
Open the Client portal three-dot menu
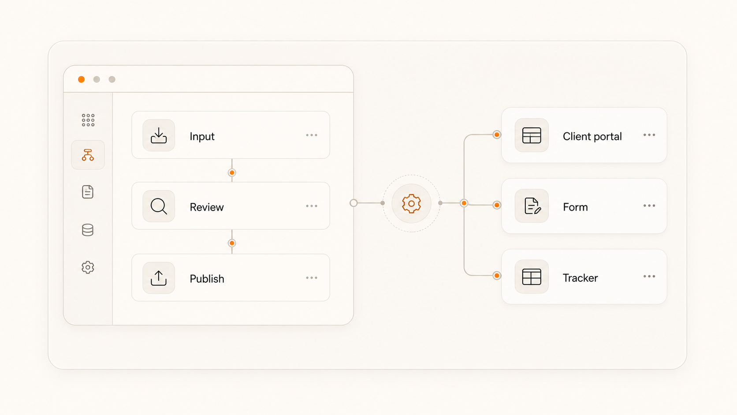649,135
